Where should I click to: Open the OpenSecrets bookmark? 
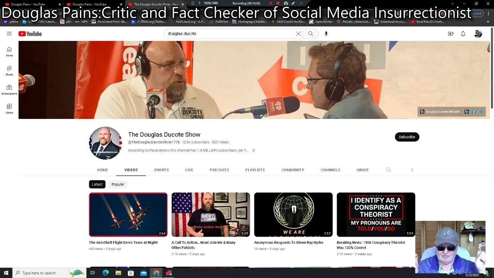(x=321, y=22)
